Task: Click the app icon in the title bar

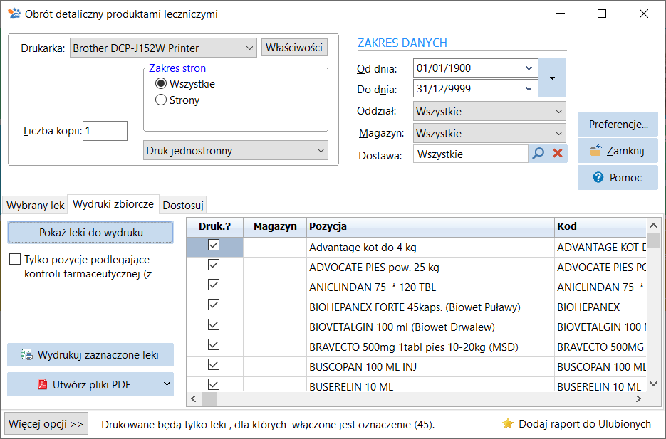Action: (14, 14)
